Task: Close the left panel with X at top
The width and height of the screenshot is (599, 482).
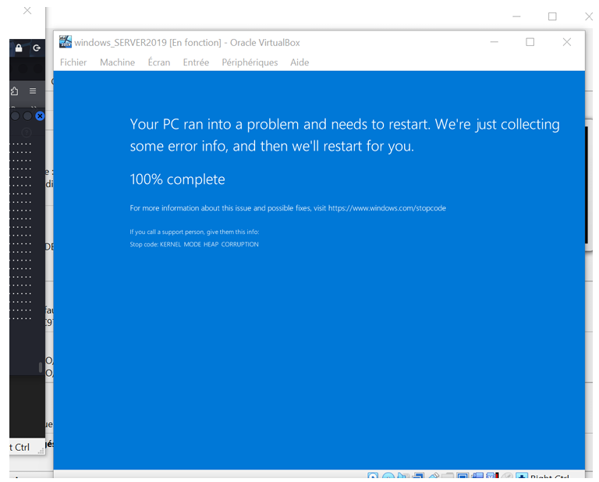Action: pos(27,11)
